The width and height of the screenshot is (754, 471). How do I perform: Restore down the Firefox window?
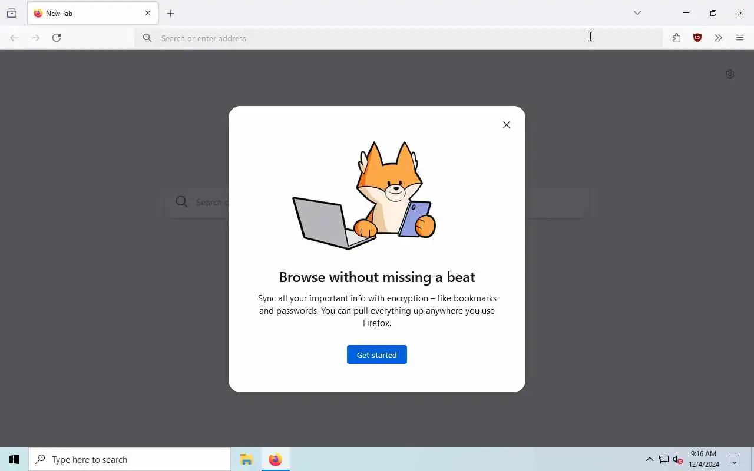713,13
